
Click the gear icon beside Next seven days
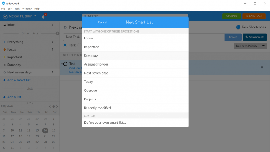coord(5,72)
